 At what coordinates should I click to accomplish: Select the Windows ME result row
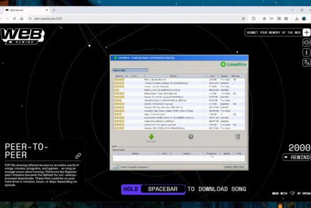(179, 107)
